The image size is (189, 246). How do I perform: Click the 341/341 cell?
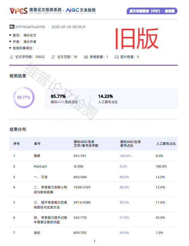click(x=80, y=156)
